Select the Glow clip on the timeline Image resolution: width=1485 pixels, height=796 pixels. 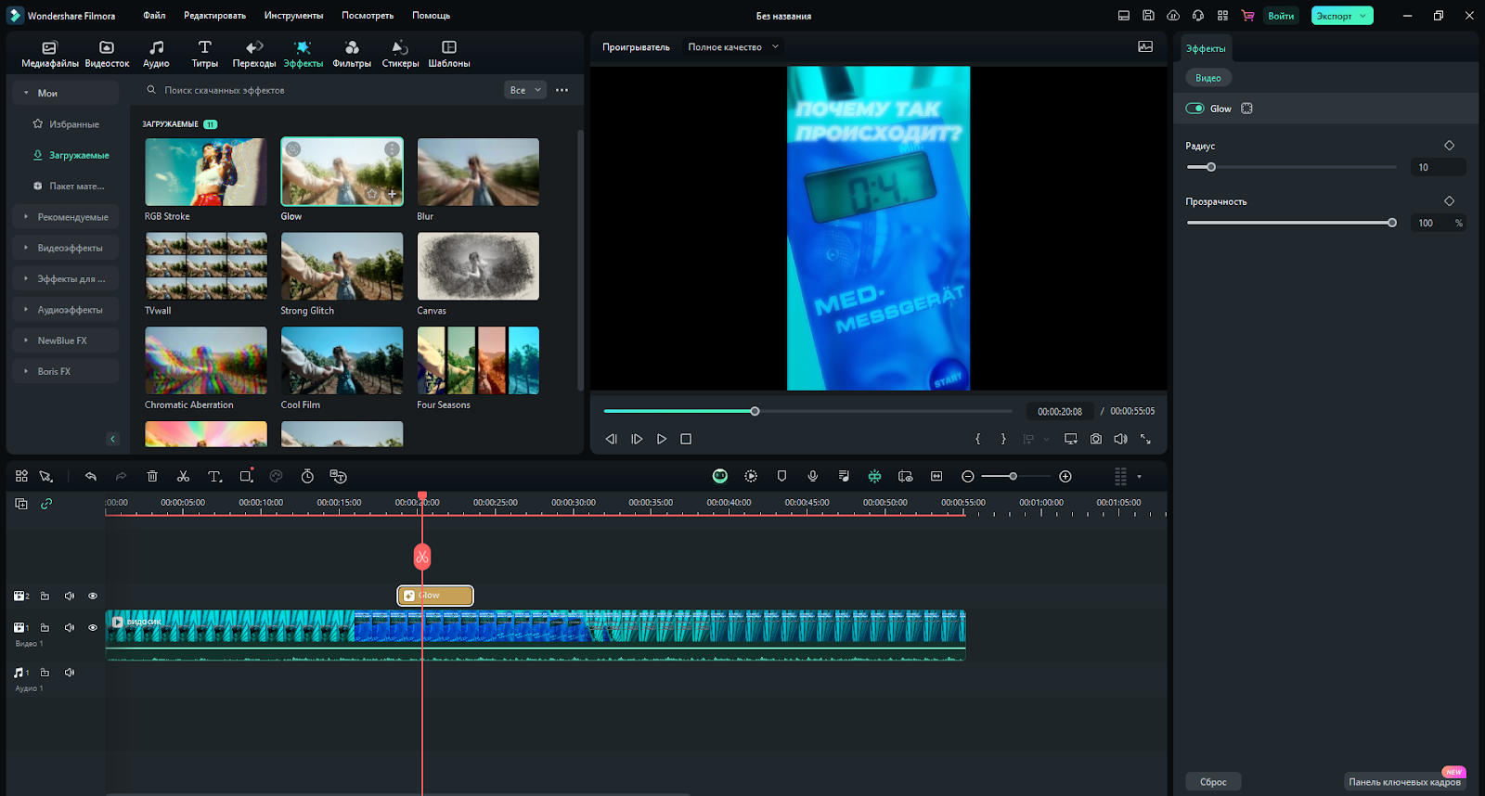point(435,596)
